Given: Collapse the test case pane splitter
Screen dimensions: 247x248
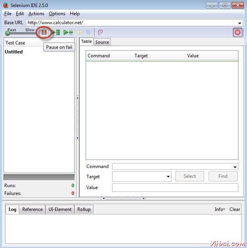Looking at the screenshot, I should click(78, 118).
